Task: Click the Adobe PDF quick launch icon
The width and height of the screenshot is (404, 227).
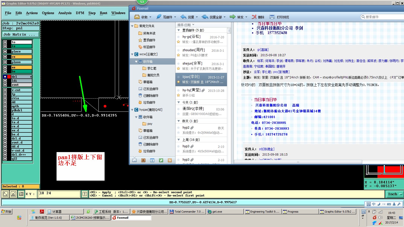Action: (x=42, y=212)
